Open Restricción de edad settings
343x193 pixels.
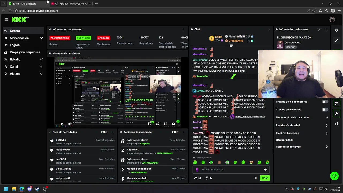(302, 125)
